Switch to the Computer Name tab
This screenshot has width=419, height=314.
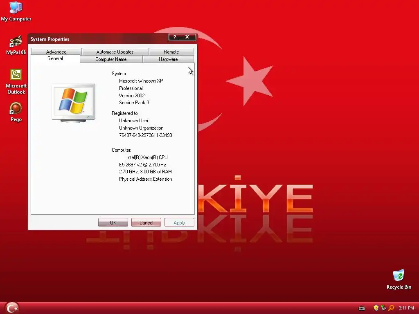click(x=111, y=59)
